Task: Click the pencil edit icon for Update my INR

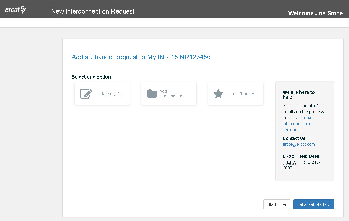Action: (x=86, y=94)
